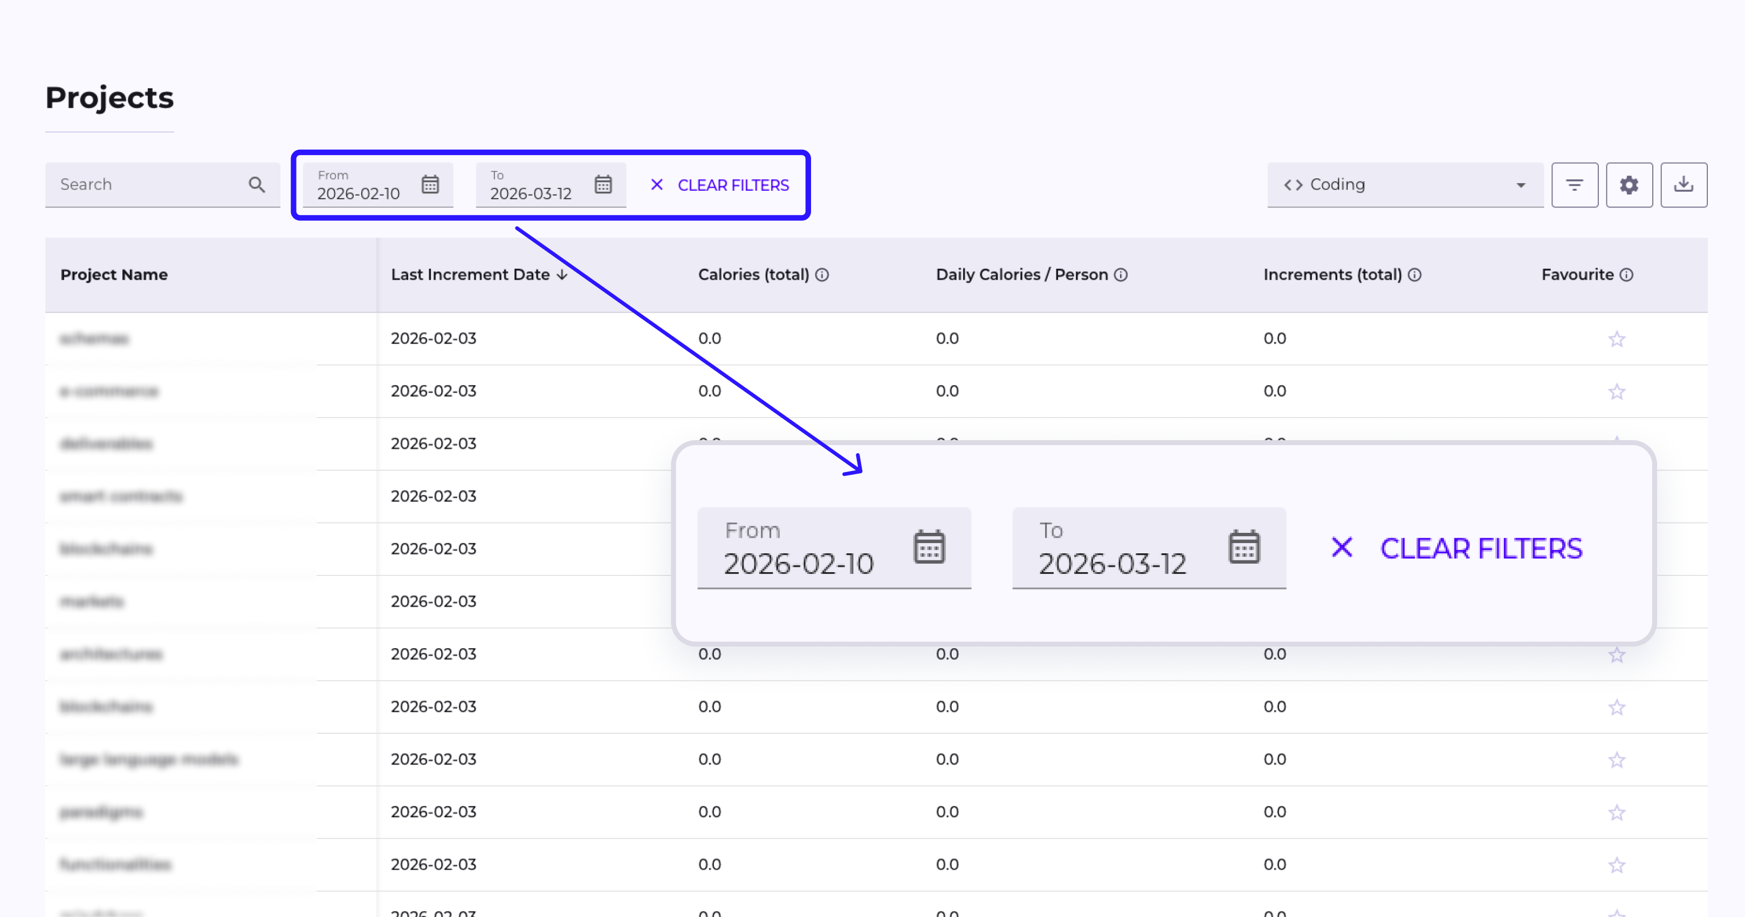The image size is (1745, 917).
Task: Toggle favourite star on second project row
Action: point(1616,392)
